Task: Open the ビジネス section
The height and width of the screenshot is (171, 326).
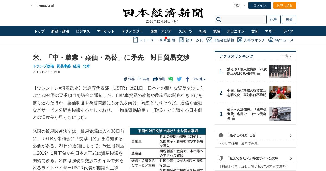Action: pos(83,31)
